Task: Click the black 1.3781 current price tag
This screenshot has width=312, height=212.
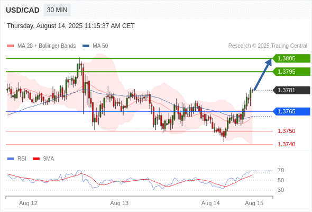Action: click(291, 90)
